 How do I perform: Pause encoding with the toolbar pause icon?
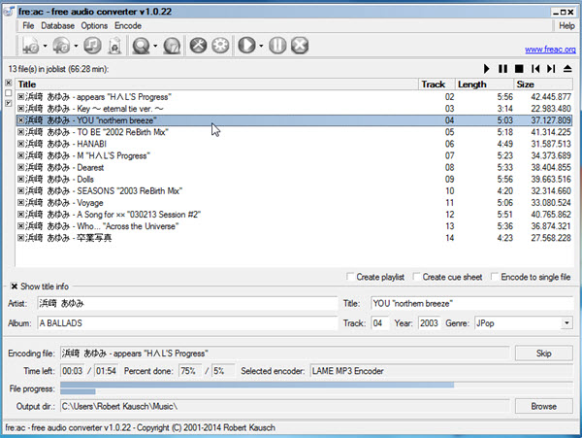277,46
